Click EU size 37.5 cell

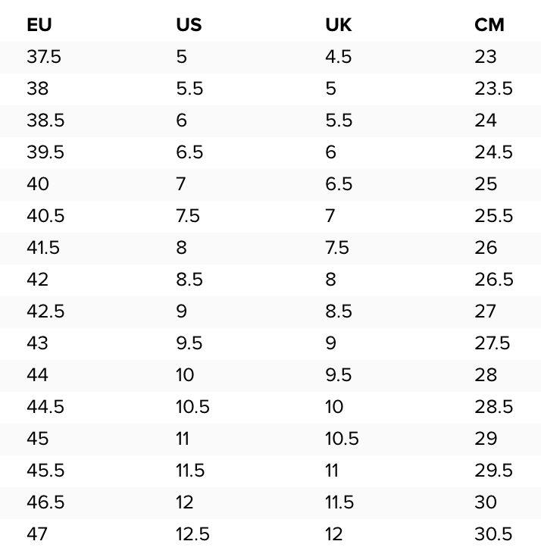click(x=44, y=57)
